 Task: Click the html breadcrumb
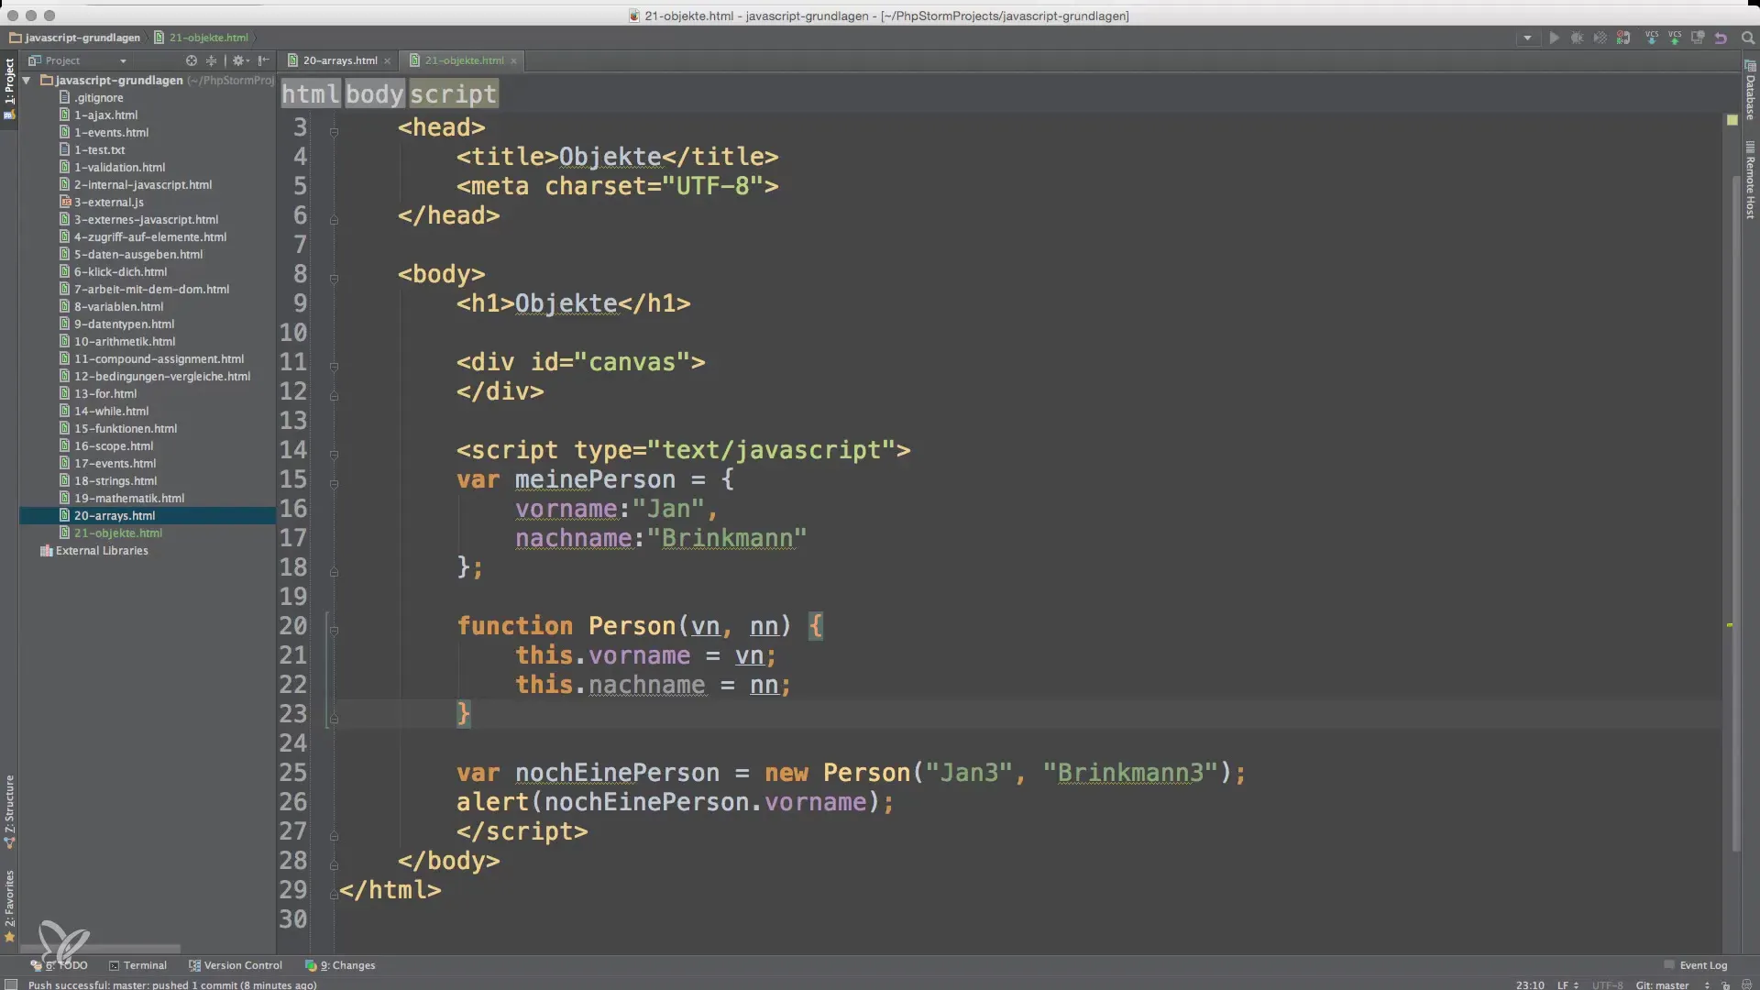pos(310,93)
